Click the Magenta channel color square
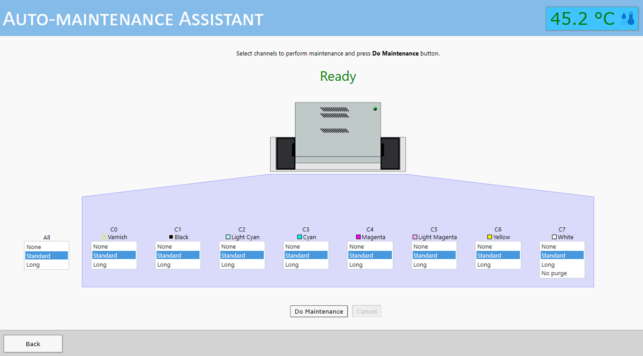 [358, 237]
